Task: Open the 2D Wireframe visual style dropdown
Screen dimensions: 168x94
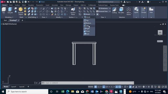Action: click(103, 8)
